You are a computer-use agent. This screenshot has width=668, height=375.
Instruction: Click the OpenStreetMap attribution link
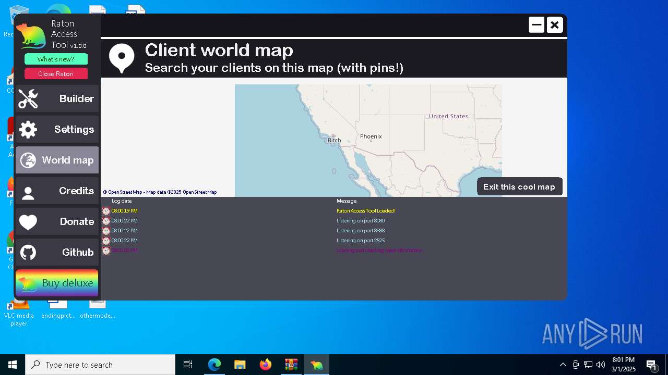coord(160,192)
